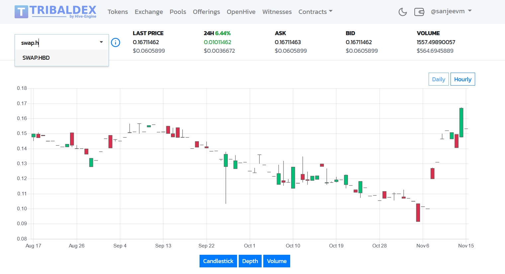Click the TribalDex logo
This screenshot has height=274, width=505.
coord(55,12)
